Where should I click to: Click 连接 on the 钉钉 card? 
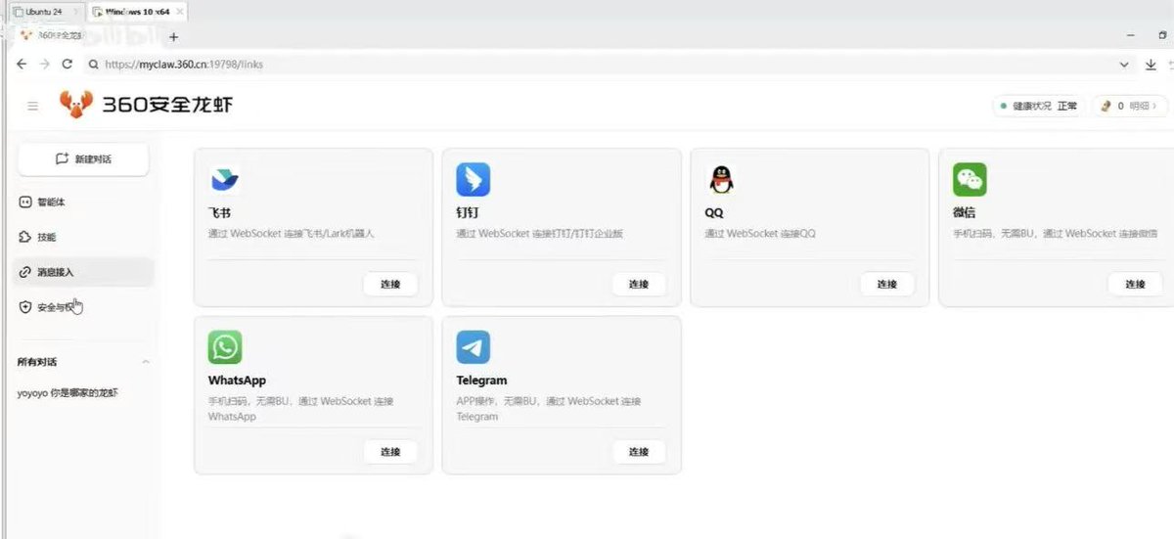pos(639,284)
